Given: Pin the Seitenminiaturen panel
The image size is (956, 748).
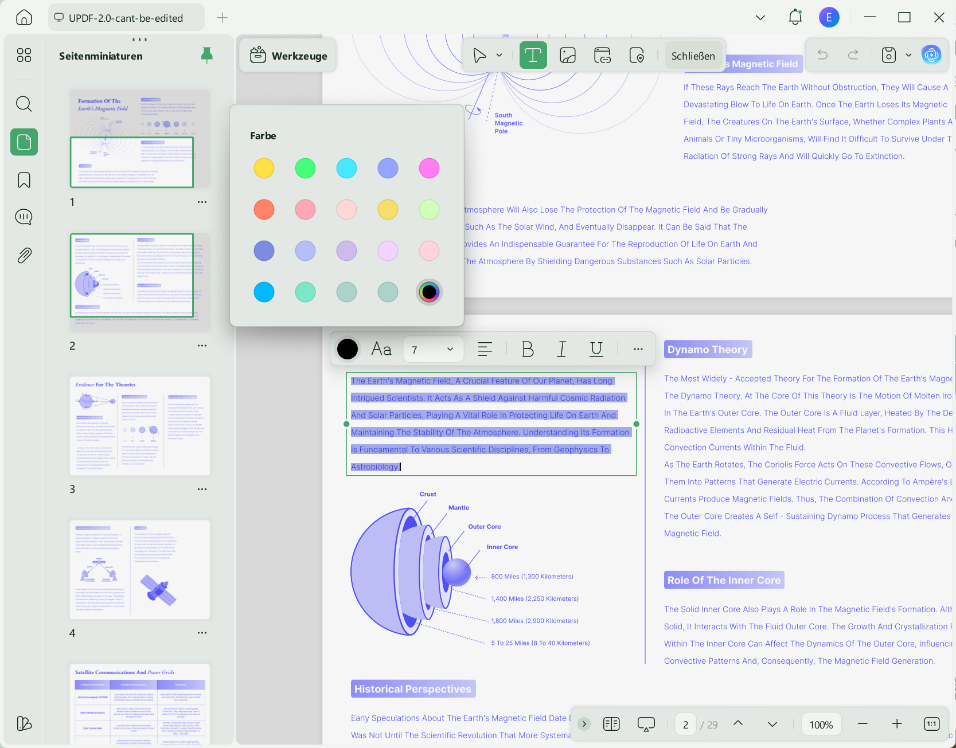Looking at the screenshot, I should pos(207,55).
